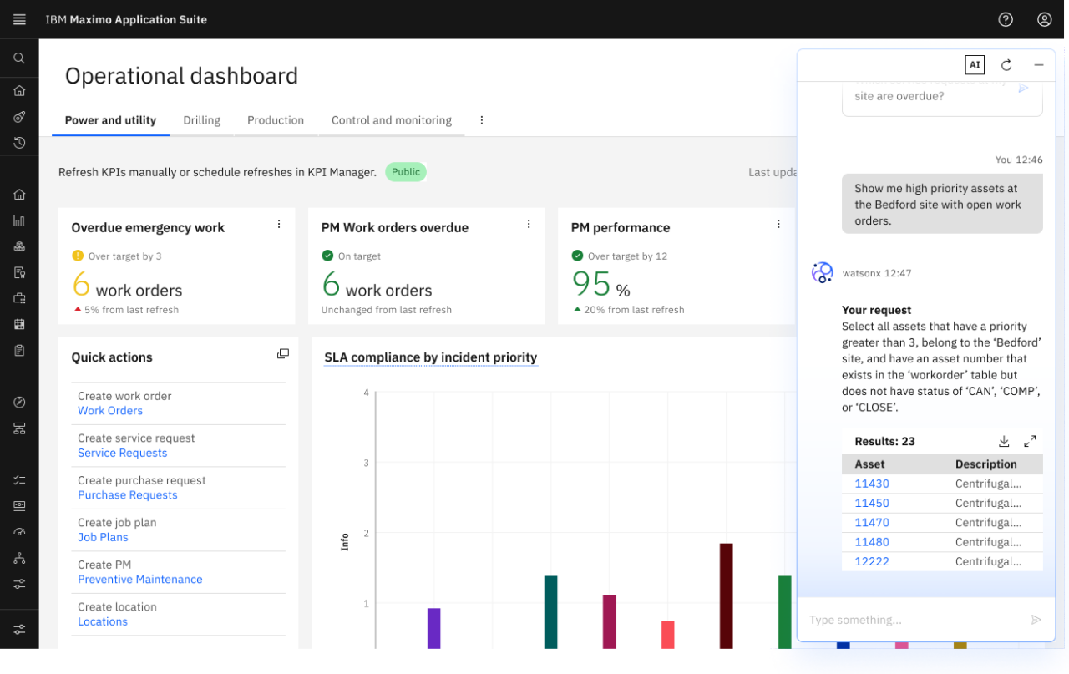
Task: Click the purple bar in SLA chart
Action: click(x=433, y=628)
